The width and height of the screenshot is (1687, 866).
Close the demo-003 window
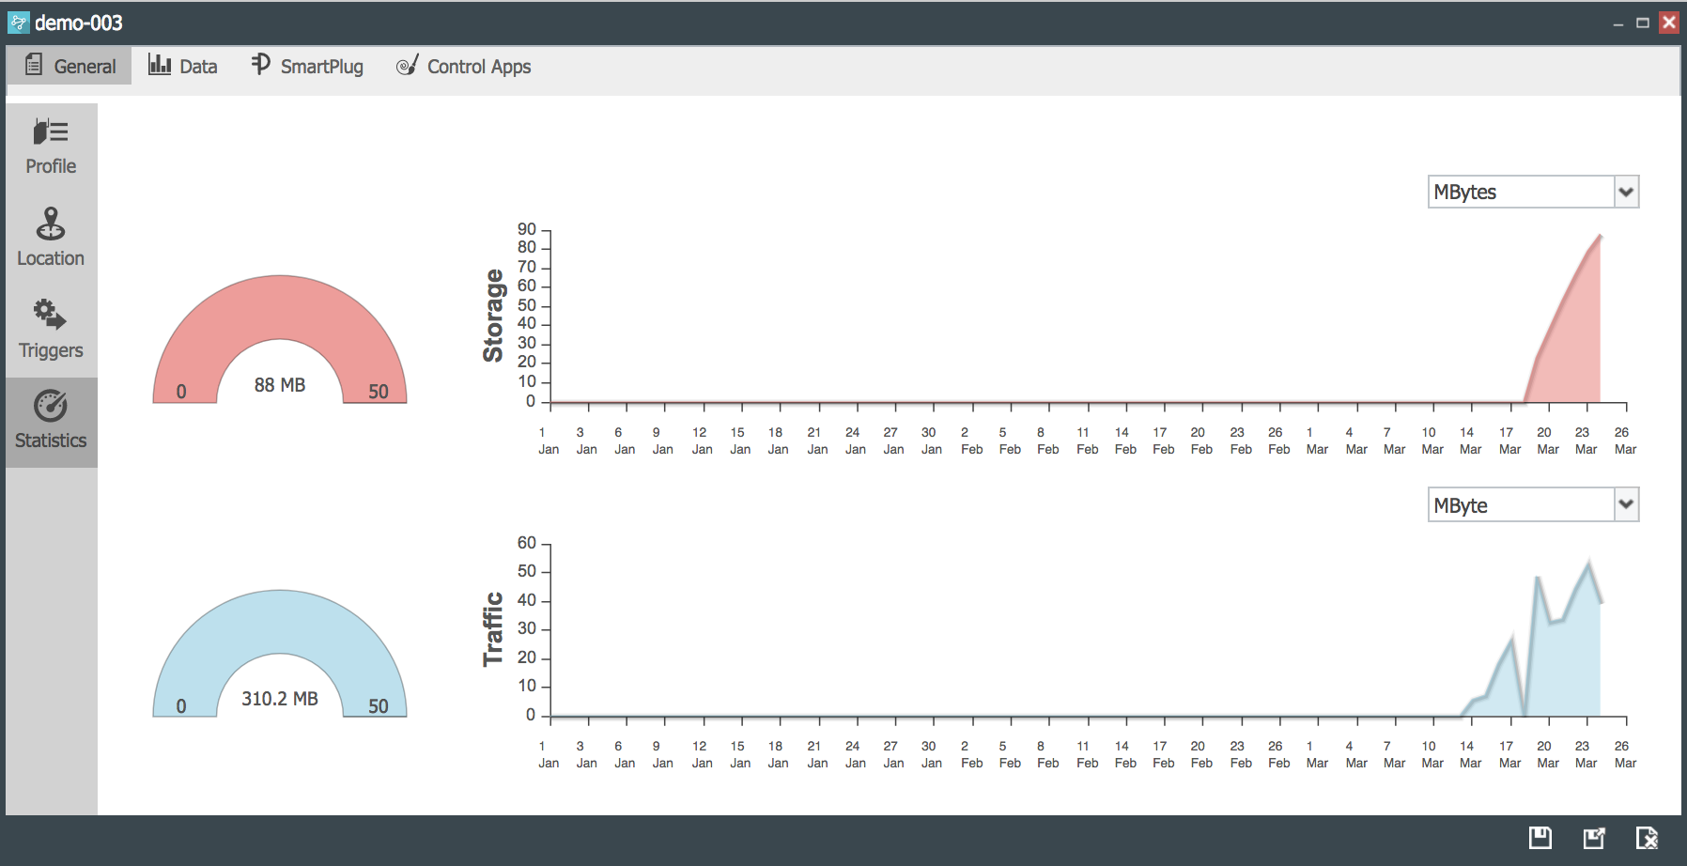tap(1669, 23)
